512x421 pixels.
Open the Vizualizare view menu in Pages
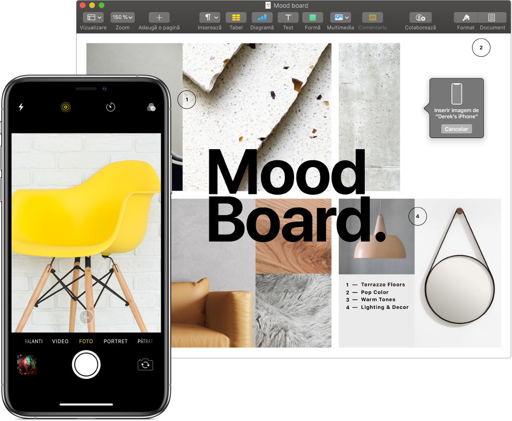[93, 17]
